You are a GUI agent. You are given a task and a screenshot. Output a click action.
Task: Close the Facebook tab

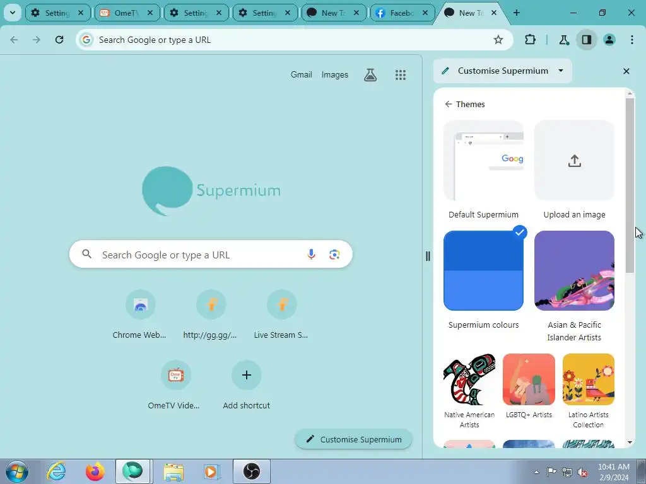click(425, 13)
